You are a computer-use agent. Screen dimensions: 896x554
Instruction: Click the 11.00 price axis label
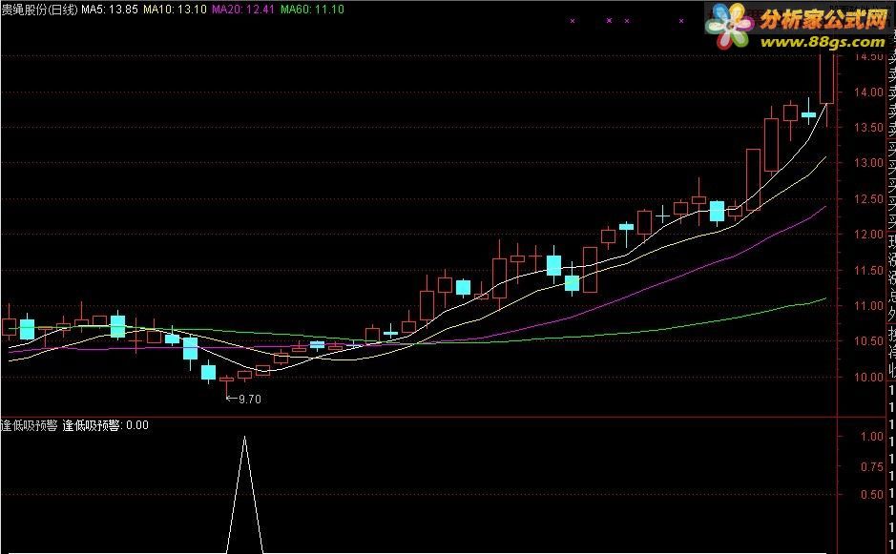click(868, 305)
